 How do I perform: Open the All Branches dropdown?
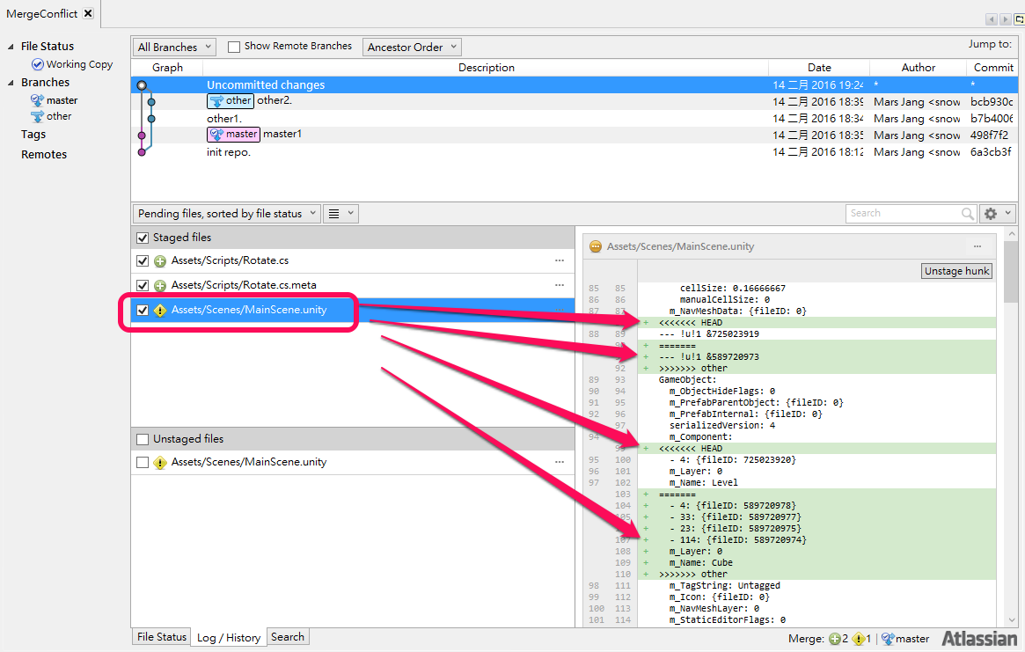tap(173, 46)
